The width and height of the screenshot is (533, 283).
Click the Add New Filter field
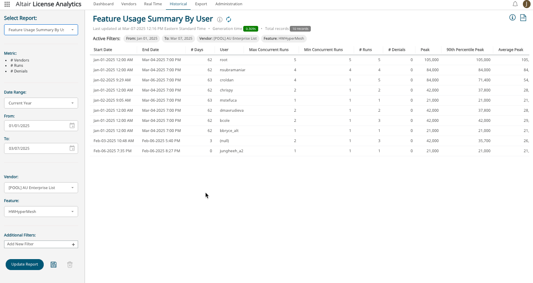coord(41,244)
